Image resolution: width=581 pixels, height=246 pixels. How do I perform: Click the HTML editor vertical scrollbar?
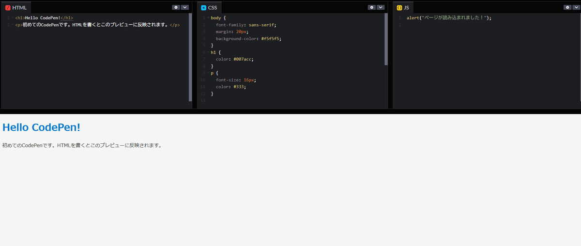tap(190, 57)
